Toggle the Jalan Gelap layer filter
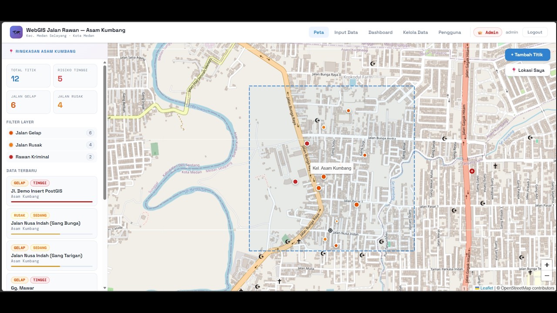Screen dimensions: 557x313 tap(51, 133)
